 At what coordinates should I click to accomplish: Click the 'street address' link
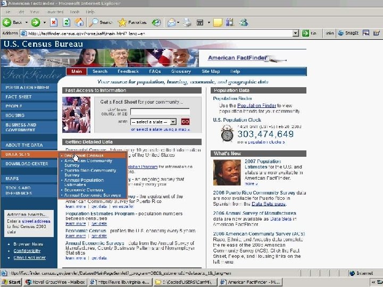click(x=36, y=221)
